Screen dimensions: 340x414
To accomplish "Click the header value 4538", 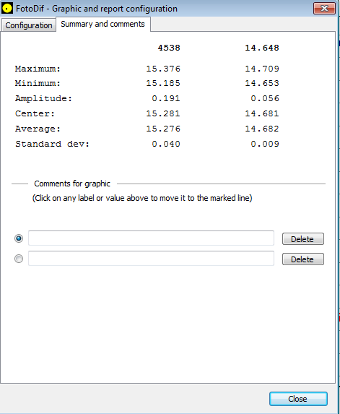I will (169, 48).
